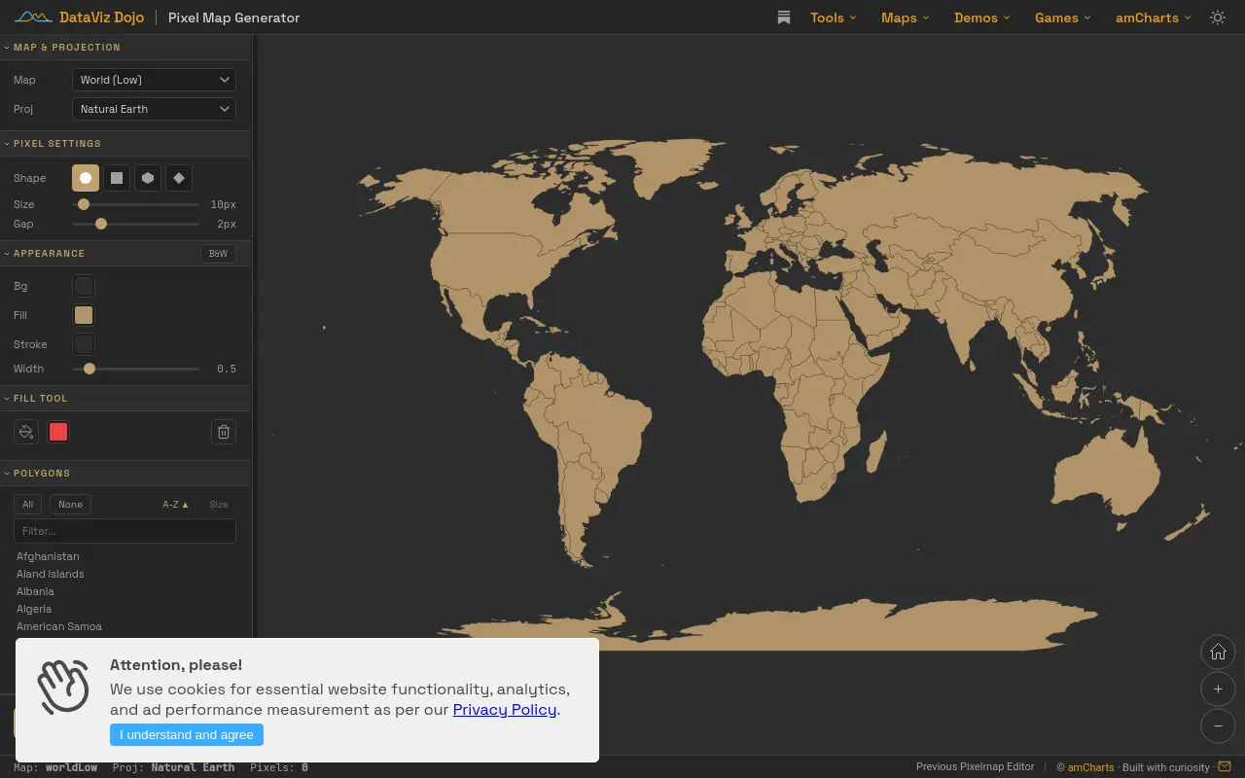Open the Stroke color swatch
Viewport: 1245px width, 778px height.
pos(84,344)
